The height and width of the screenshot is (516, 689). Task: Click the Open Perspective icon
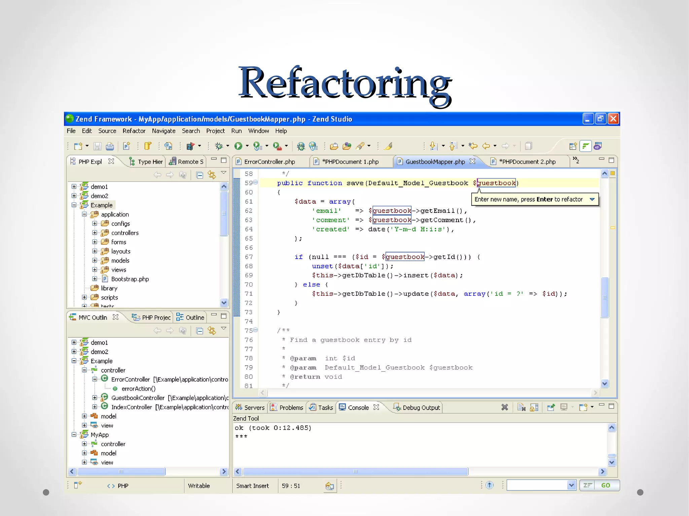(573, 146)
